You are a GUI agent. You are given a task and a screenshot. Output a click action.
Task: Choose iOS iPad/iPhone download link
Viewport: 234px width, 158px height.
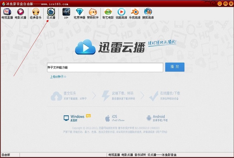[115, 118]
